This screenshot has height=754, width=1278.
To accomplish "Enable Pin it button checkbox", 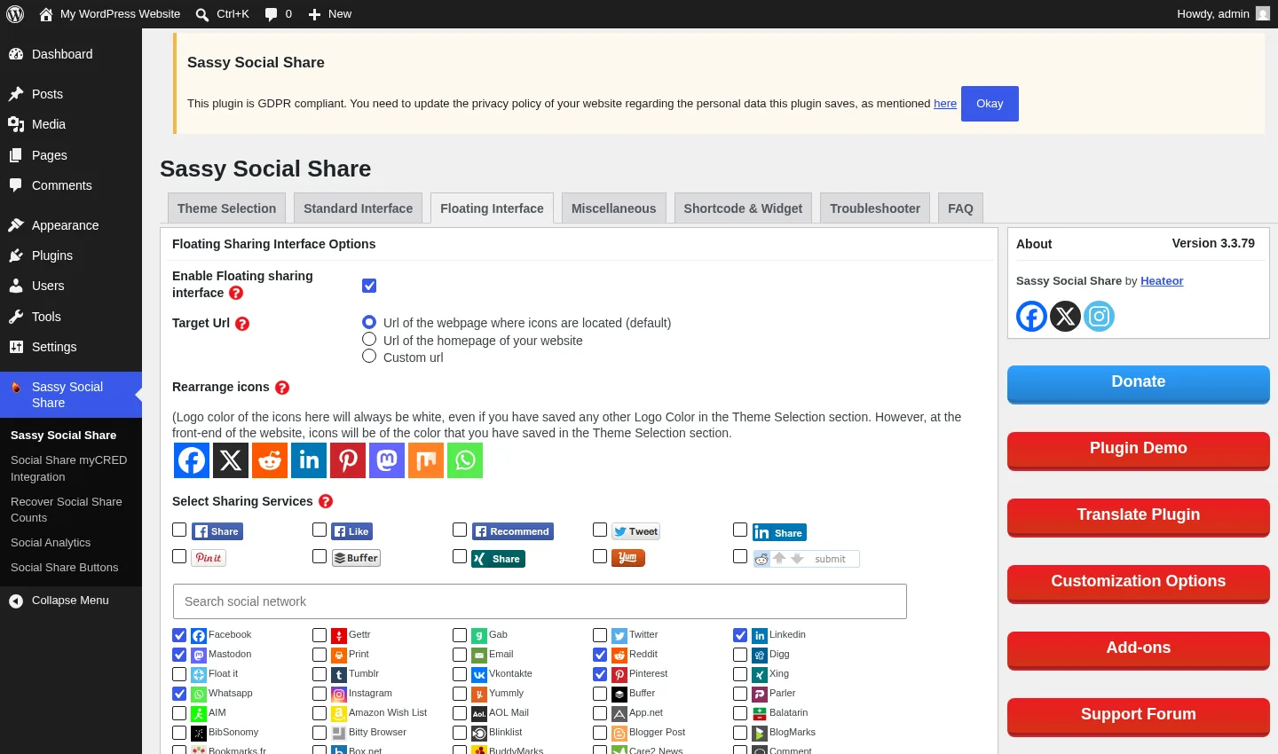I will click(x=179, y=556).
